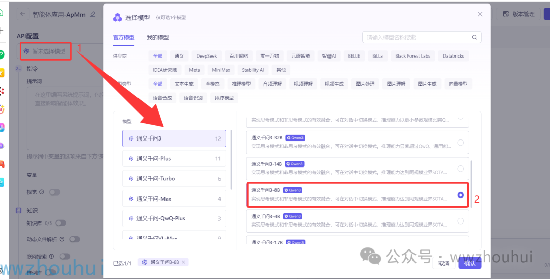Turn on the 动态文件解析 switch
The height and width of the screenshot is (279, 550).
click(74, 239)
